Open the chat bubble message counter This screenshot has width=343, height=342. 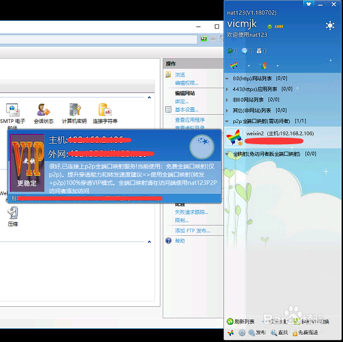245,51
